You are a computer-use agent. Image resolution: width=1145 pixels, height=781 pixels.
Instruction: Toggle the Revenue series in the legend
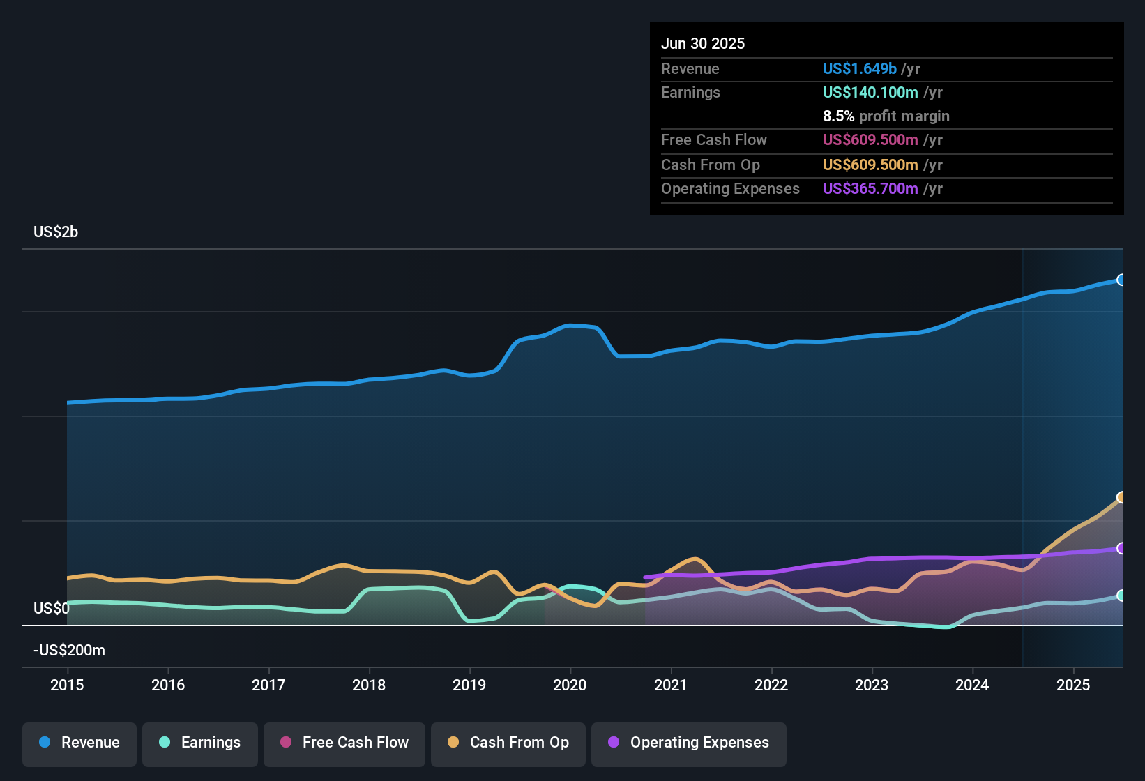tap(79, 743)
